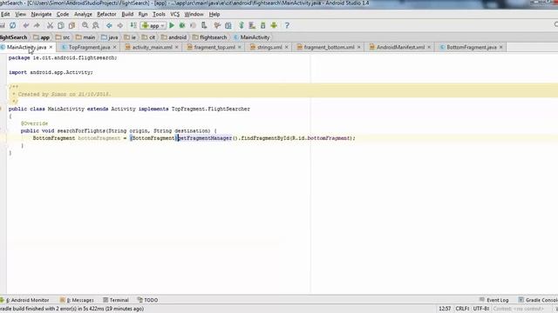Screen dimensions: 558x313
Task: Select the flightsearch breadcrumb folder
Action: tap(210, 37)
